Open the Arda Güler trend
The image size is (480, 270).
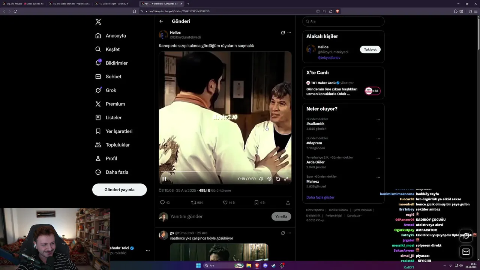pyautogui.click(x=315, y=162)
